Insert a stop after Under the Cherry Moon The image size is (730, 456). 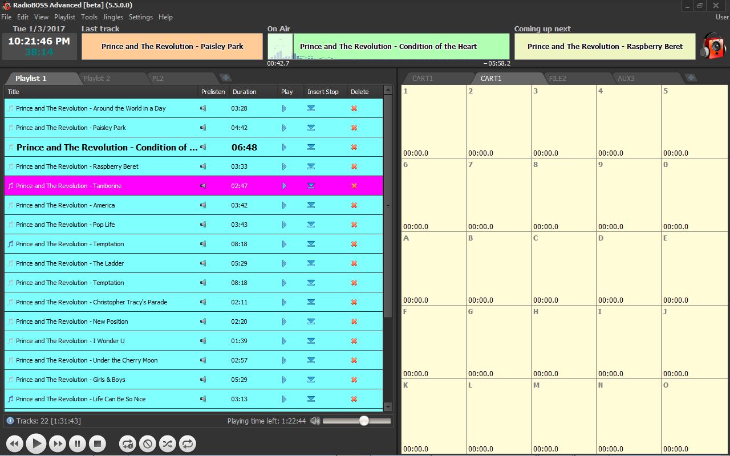click(311, 360)
